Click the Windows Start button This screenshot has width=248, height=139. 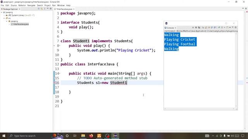[x=3, y=136]
